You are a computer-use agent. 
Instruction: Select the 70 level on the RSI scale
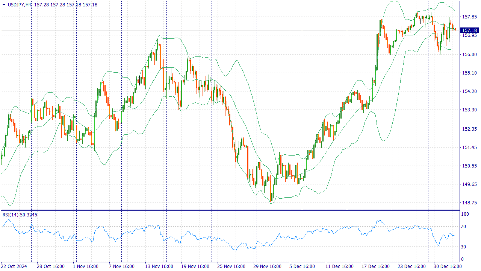pyautogui.click(x=464, y=227)
